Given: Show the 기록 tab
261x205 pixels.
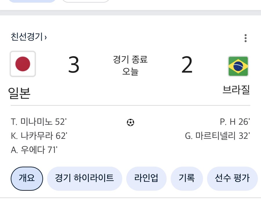Looking at the screenshot, I should click(186, 178).
